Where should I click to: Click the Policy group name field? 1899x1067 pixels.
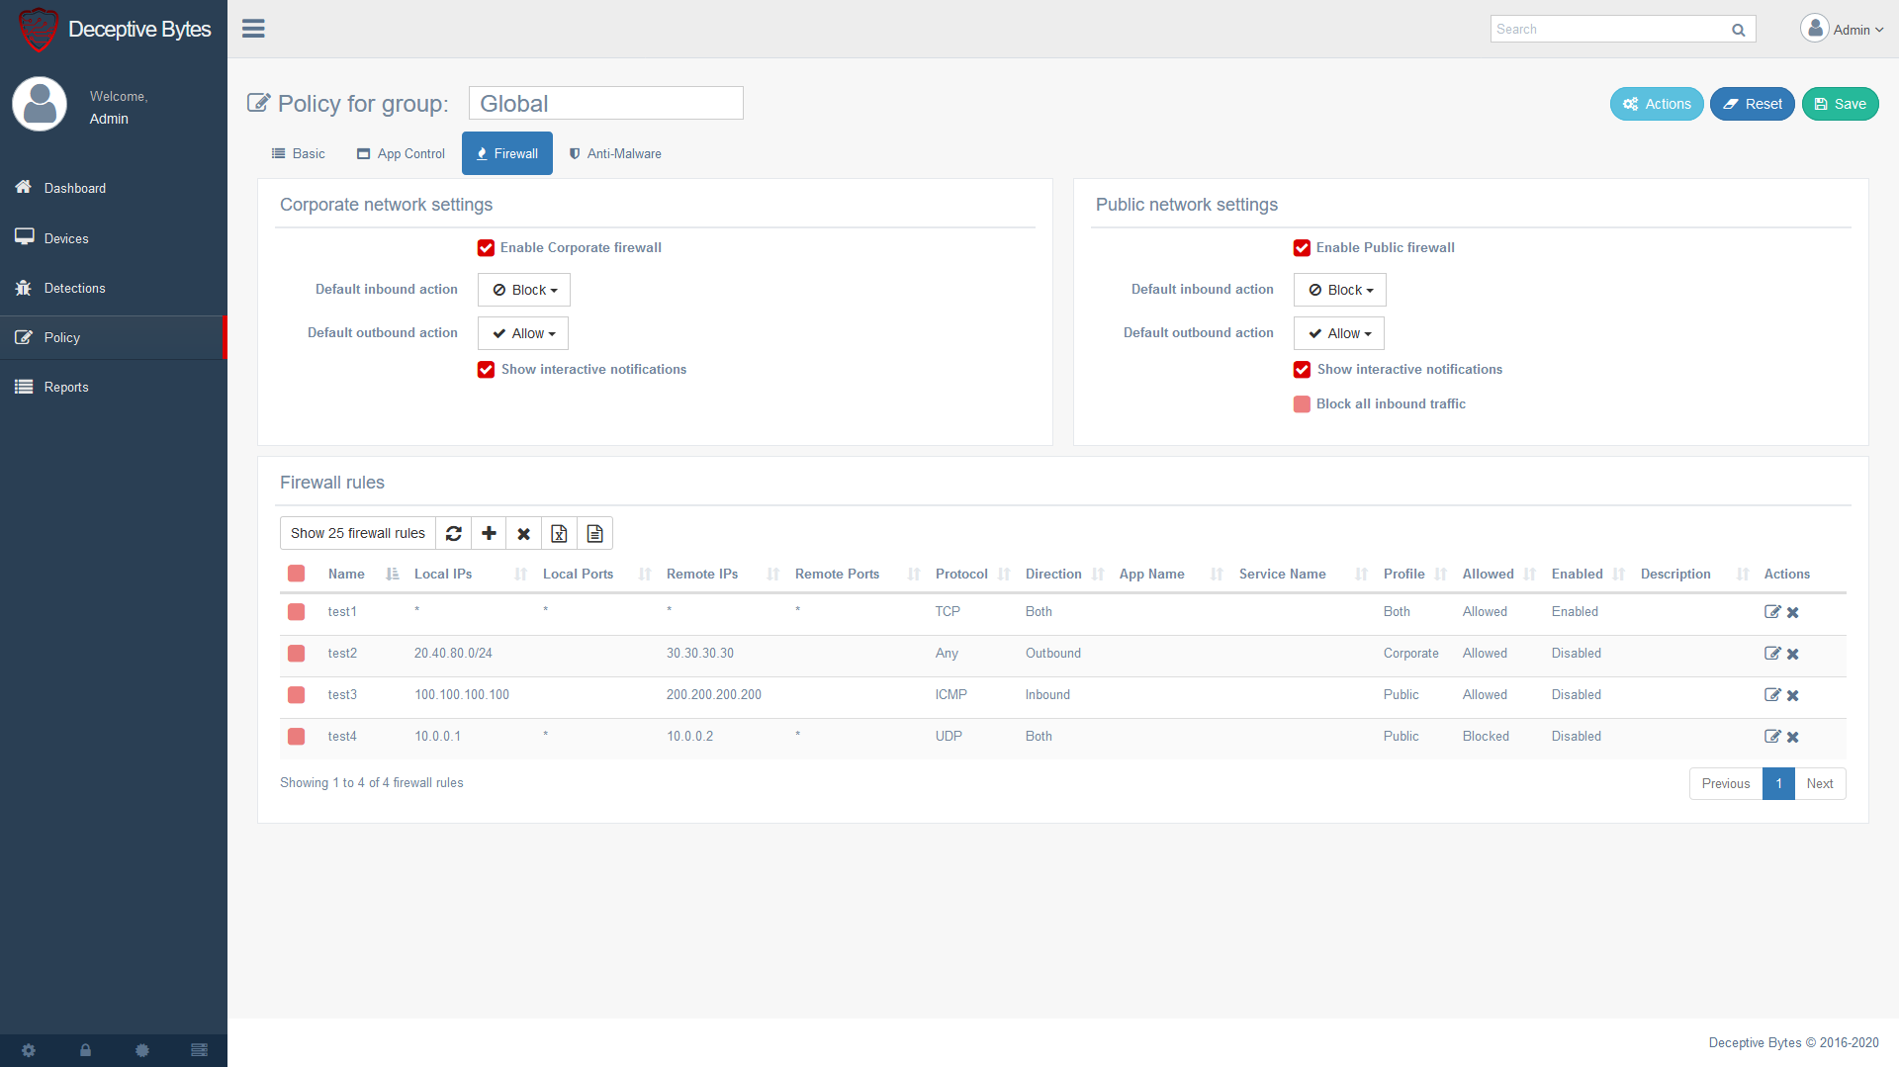coord(605,104)
